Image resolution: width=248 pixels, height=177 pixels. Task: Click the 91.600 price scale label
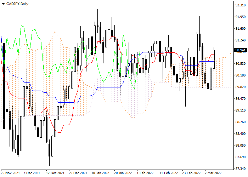pyautogui.click(x=241, y=29)
